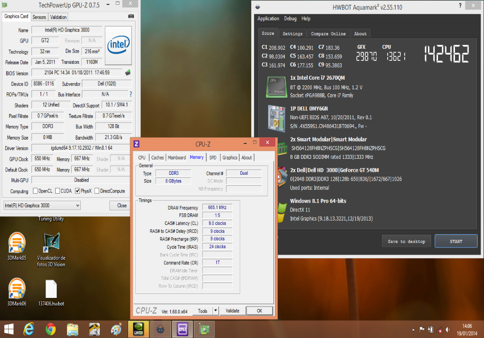Image resolution: width=484 pixels, height=338 pixels.
Task: Open Caches tab in CPU-Z
Action: (157, 157)
